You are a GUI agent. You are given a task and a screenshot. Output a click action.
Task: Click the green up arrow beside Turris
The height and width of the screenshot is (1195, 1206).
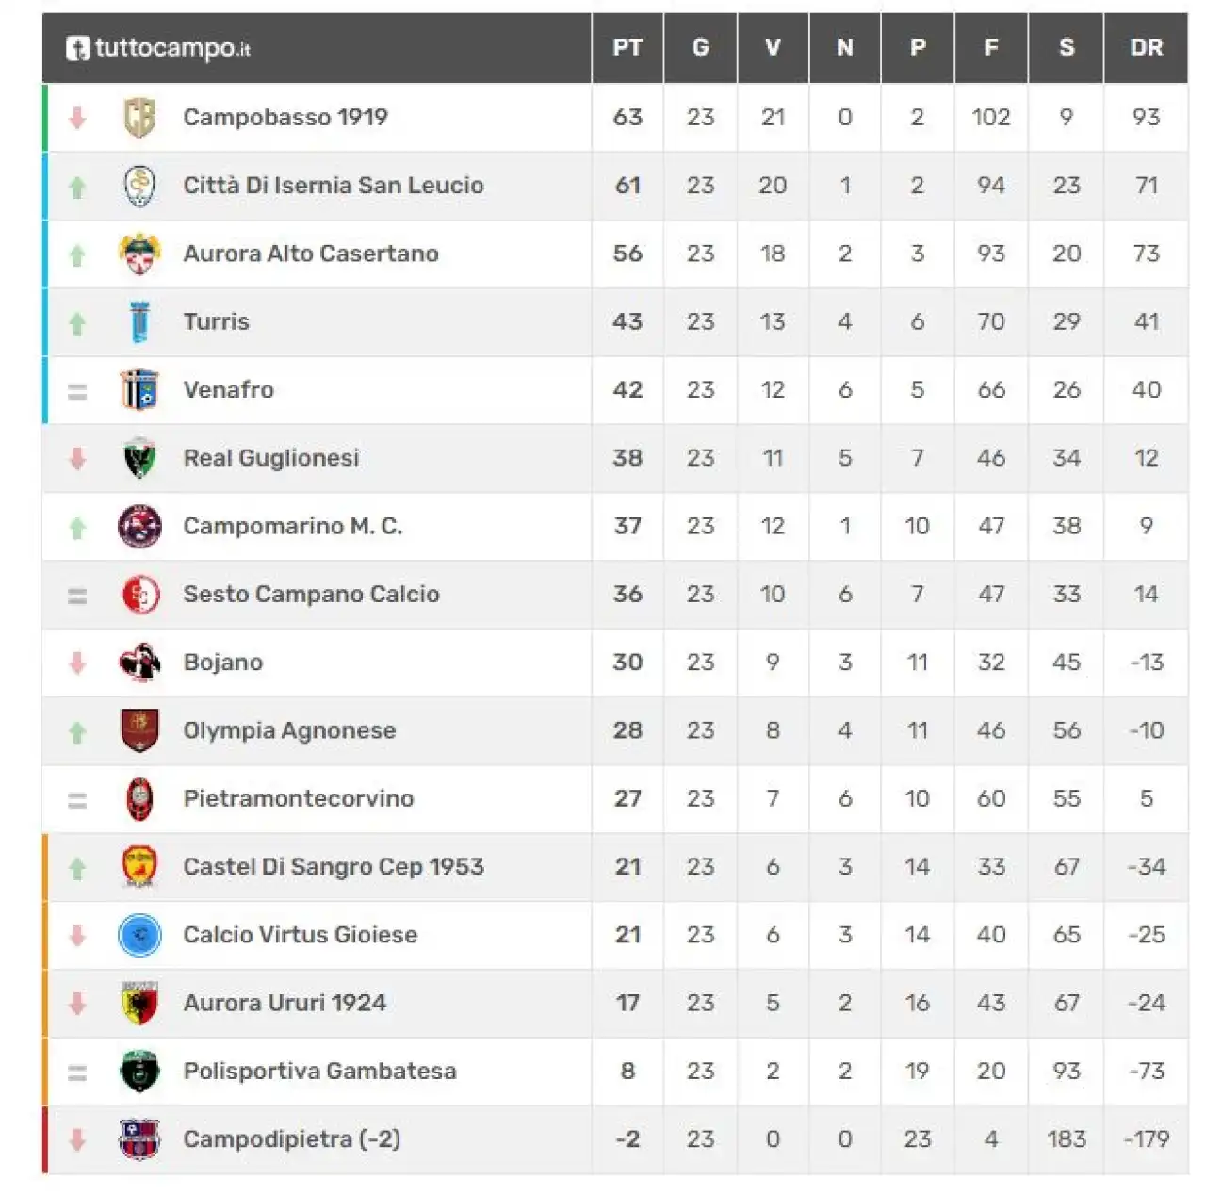(77, 323)
